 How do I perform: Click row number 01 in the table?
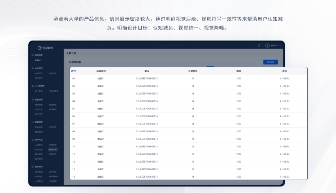pos(74,79)
